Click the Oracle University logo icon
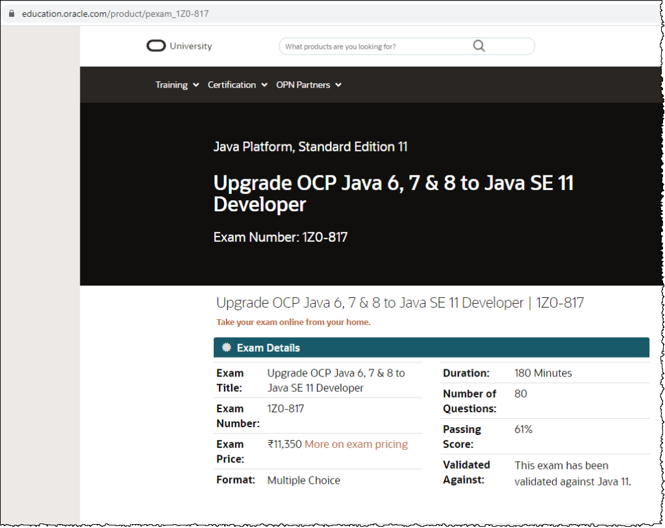Screen dimensions: 665x528 [x=156, y=46]
